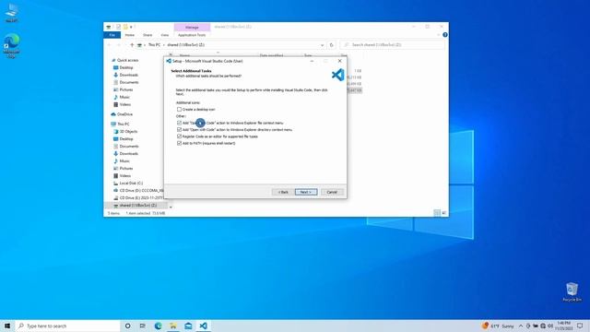
Task: Open the weather widget on the taskbar
Action: [x=498, y=326]
